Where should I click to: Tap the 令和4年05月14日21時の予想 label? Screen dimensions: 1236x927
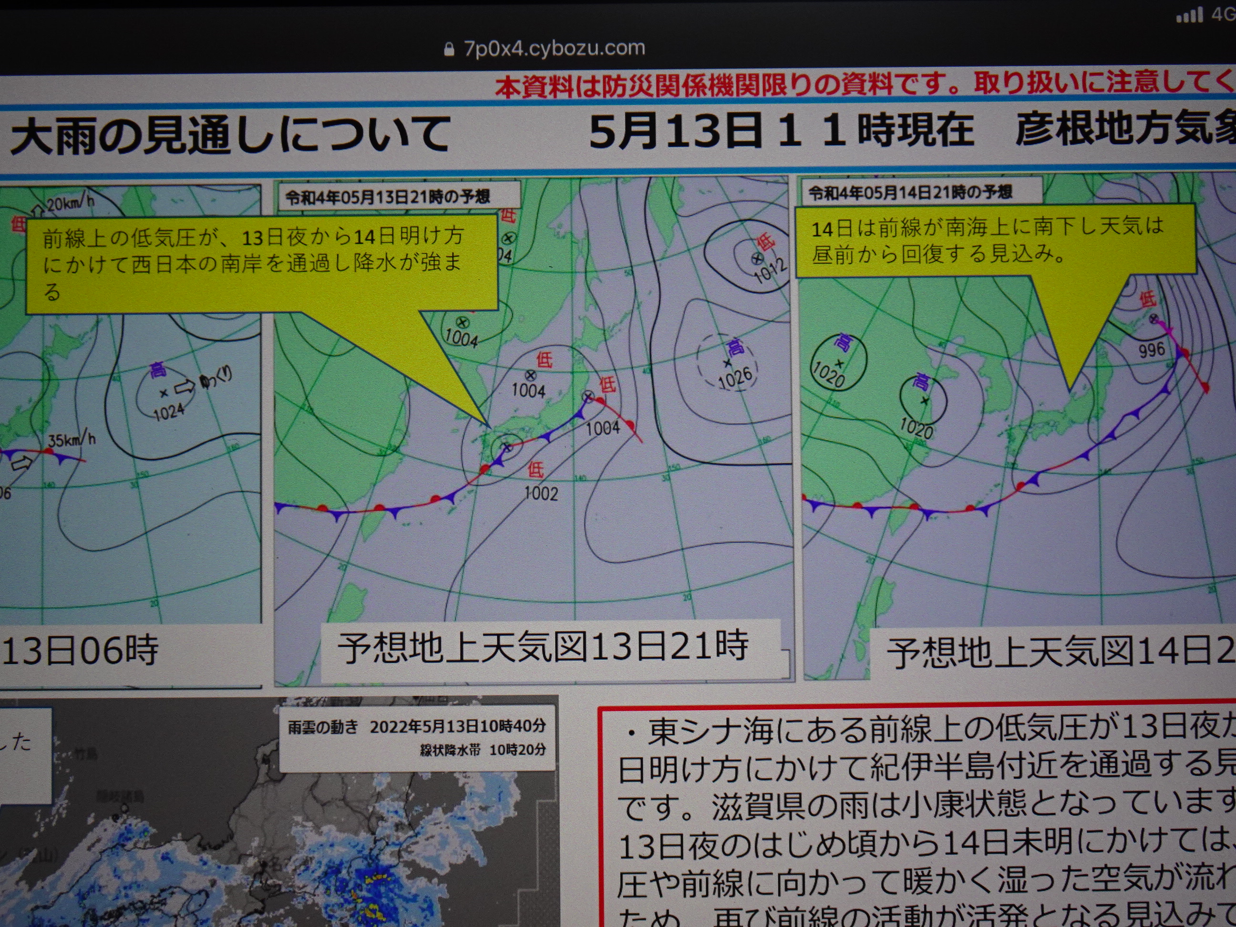click(911, 193)
